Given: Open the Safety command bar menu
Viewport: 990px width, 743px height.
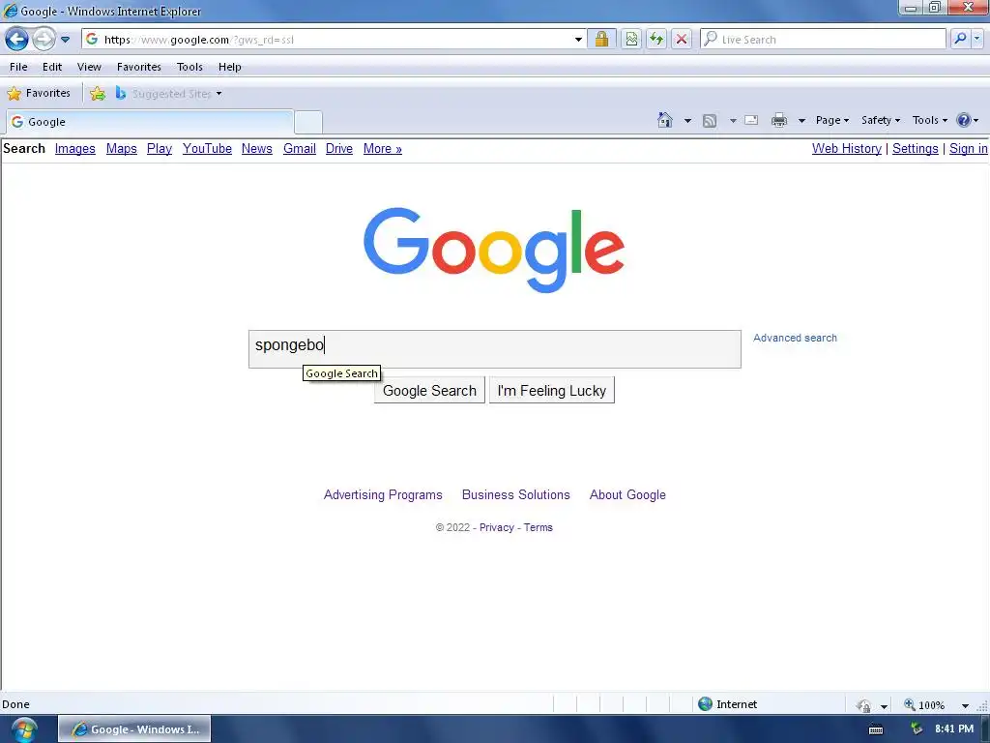Looking at the screenshot, I should 880,120.
